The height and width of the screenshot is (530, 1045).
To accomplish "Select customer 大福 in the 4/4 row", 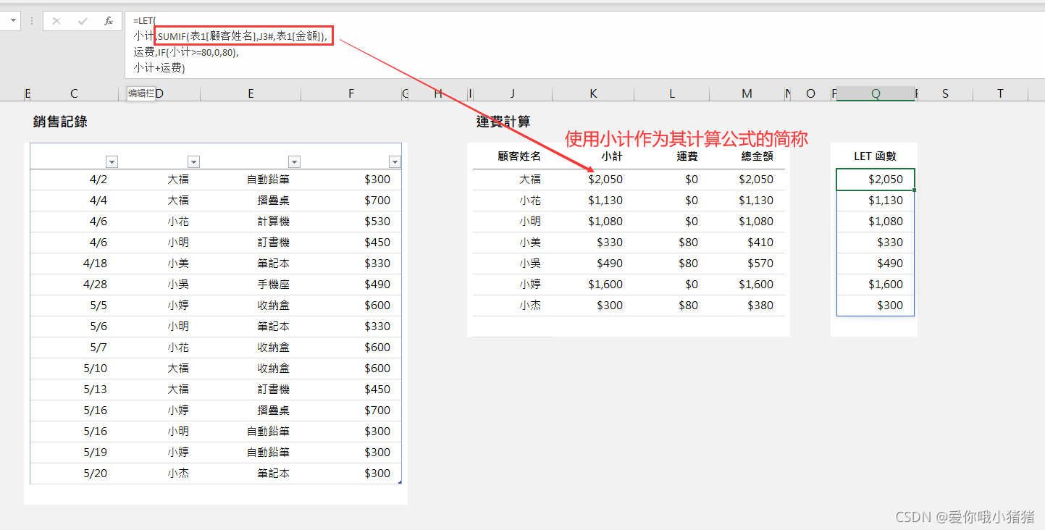I will [159, 201].
